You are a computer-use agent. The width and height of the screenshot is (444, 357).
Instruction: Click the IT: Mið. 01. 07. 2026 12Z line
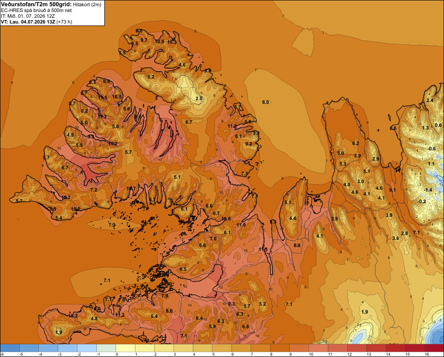[28, 16]
